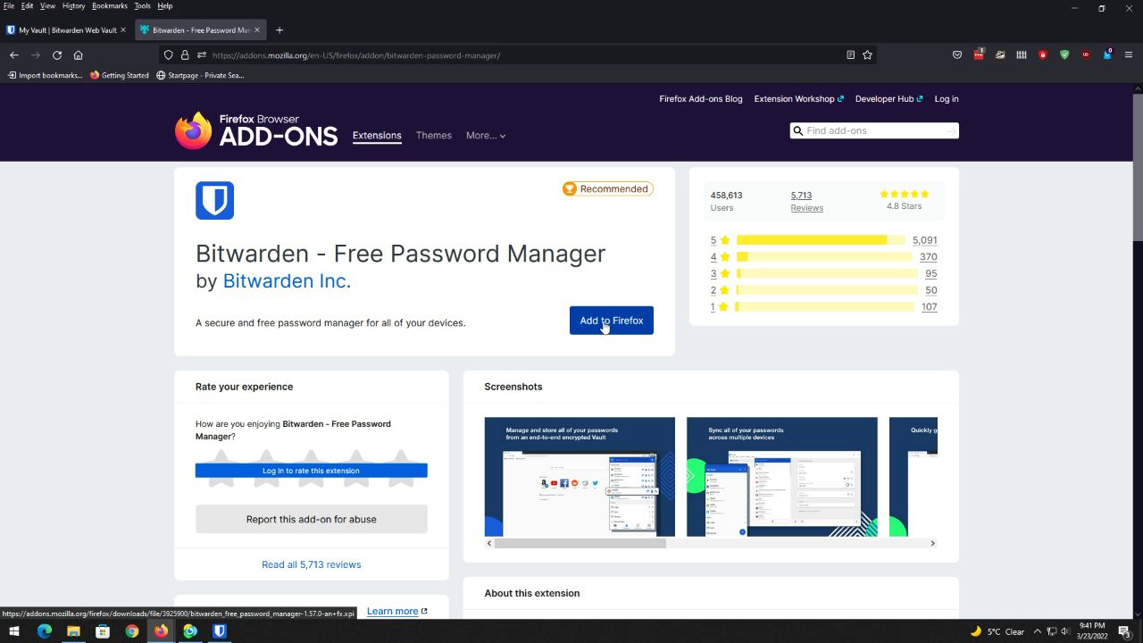1143x643 pixels.
Task: Open File Explorer from taskbar
Action: click(x=73, y=631)
